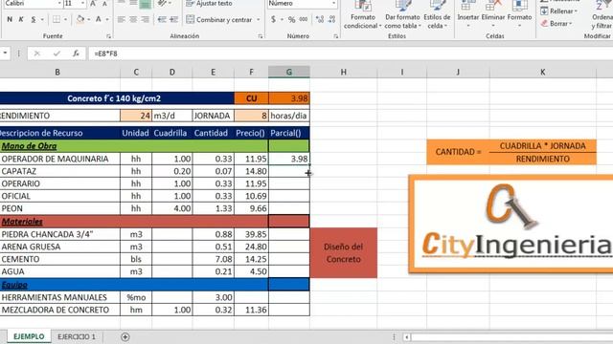Open Número dialog launcher
The image size is (613, 344).
[336, 36]
